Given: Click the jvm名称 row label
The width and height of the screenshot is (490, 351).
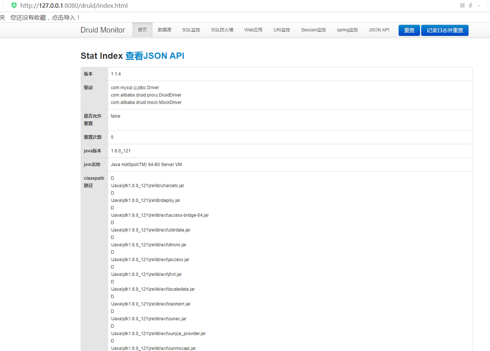Looking at the screenshot, I should (92, 165).
